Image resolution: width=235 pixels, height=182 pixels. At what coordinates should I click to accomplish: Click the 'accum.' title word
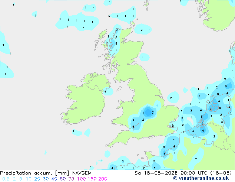[43, 173]
